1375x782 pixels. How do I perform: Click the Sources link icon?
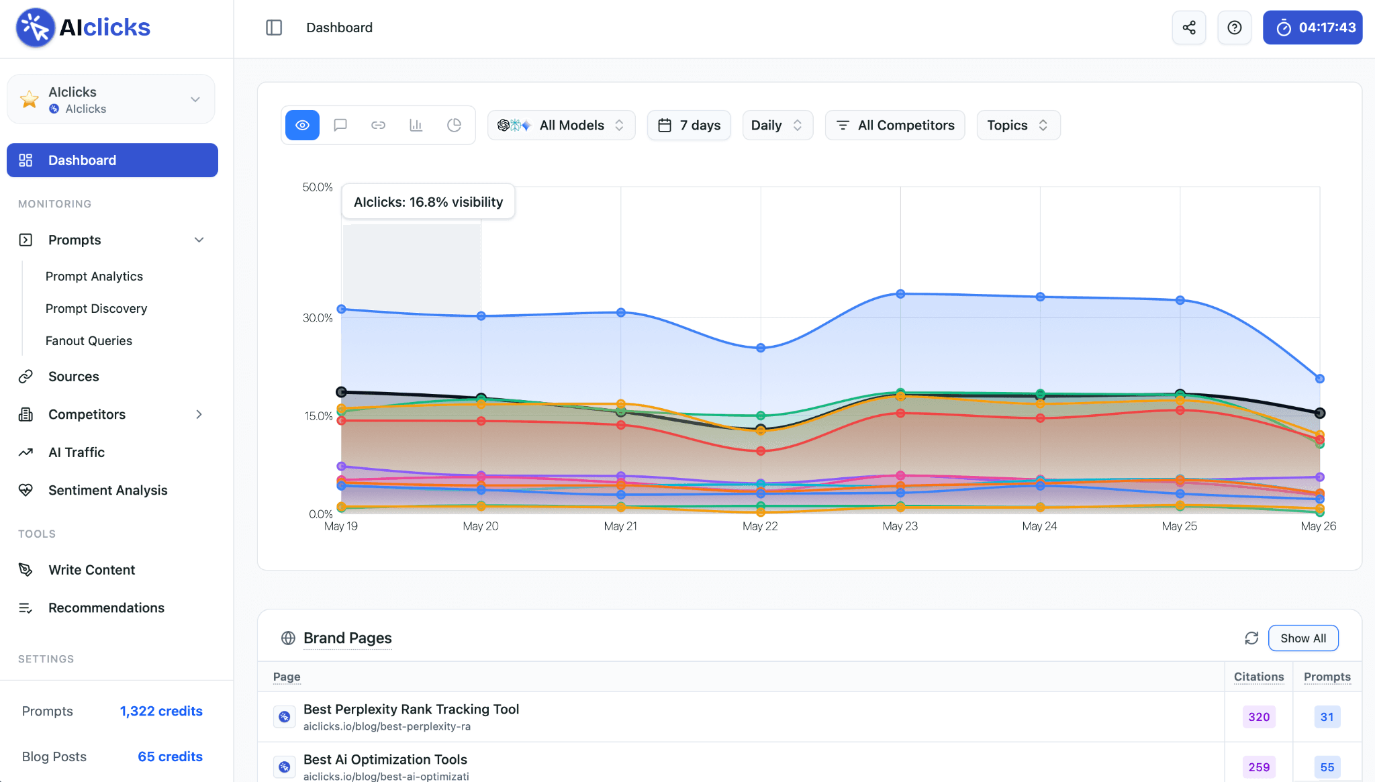[x=26, y=377]
